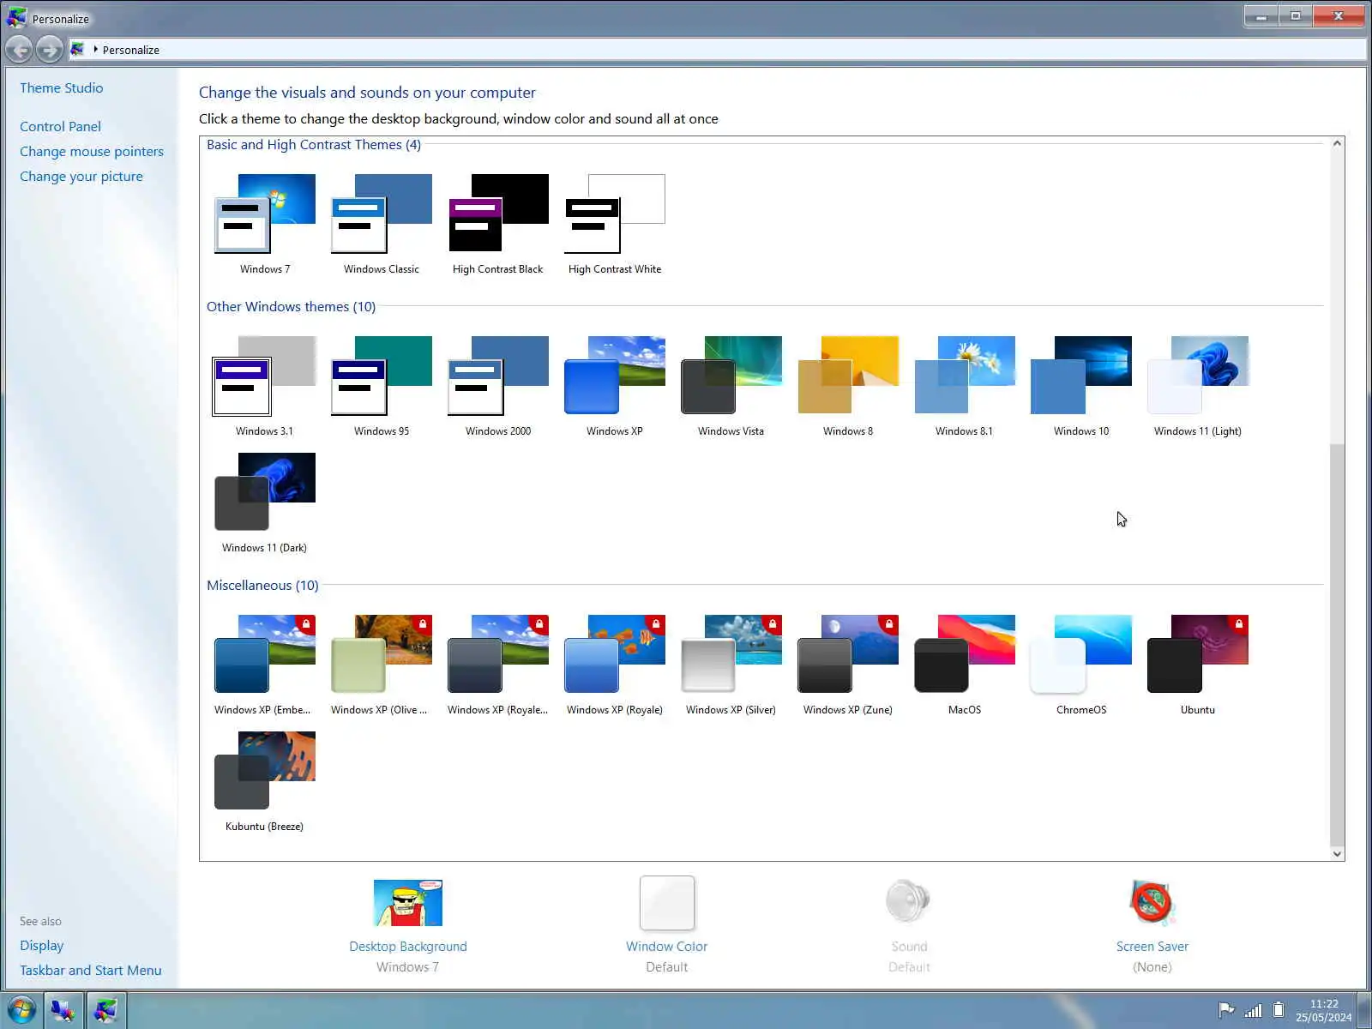Screen dimensions: 1372x1029
Task: Click the Personalize breadcrumb in address bar
Action: tap(131, 50)
